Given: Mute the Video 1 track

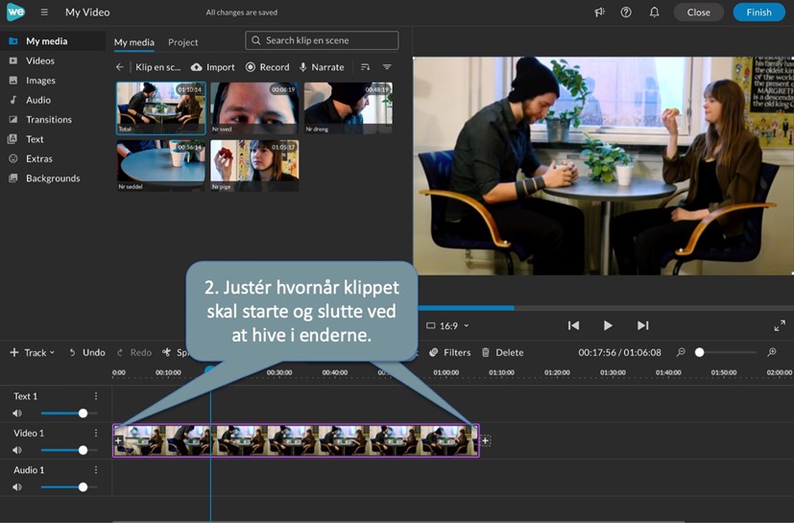Looking at the screenshot, I should [x=17, y=450].
